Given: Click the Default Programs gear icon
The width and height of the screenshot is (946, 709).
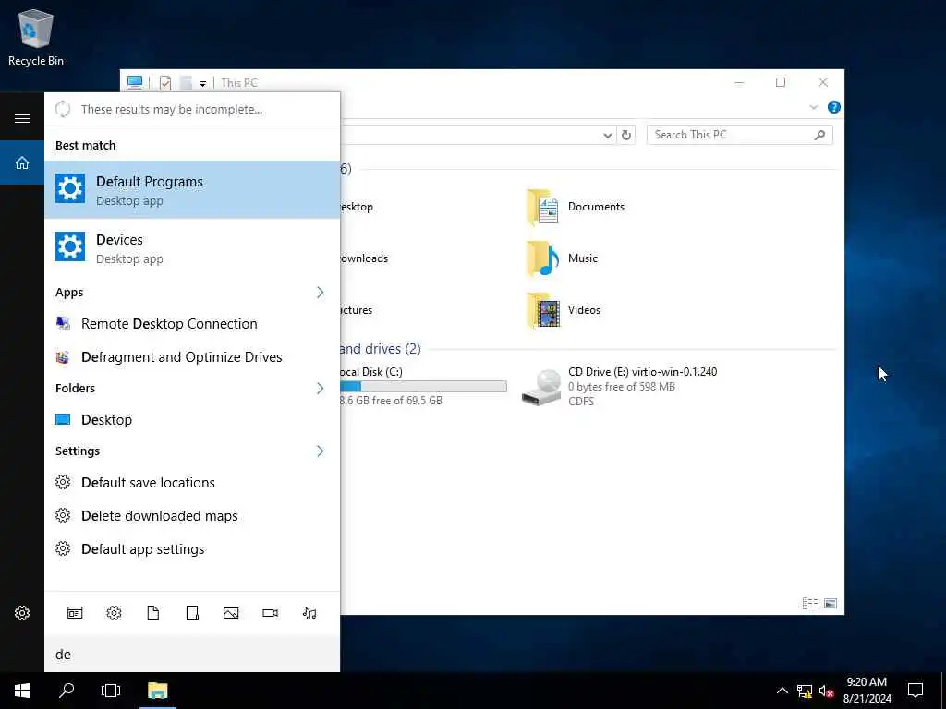Looking at the screenshot, I should click(x=70, y=188).
